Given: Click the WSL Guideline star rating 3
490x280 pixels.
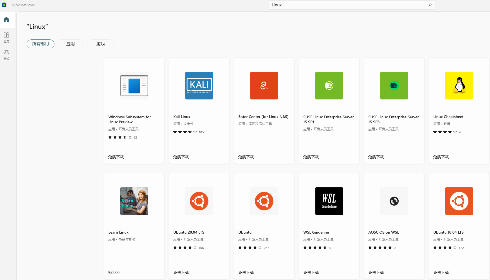Looking at the screenshot, I should click(317, 247).
